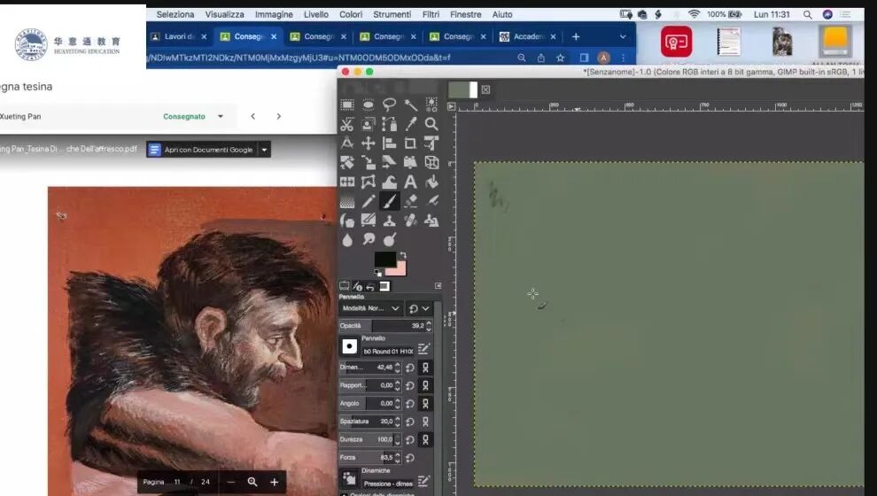Open the Modalità Normale mode dropdown
Viewport: 877px width, 496px height.
coord(371,308)
